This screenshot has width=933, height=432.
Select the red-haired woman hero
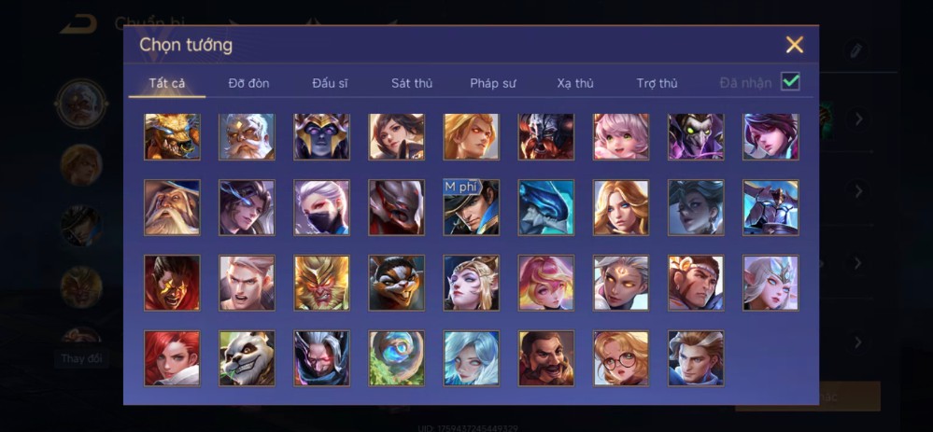[x=173, y=358]
